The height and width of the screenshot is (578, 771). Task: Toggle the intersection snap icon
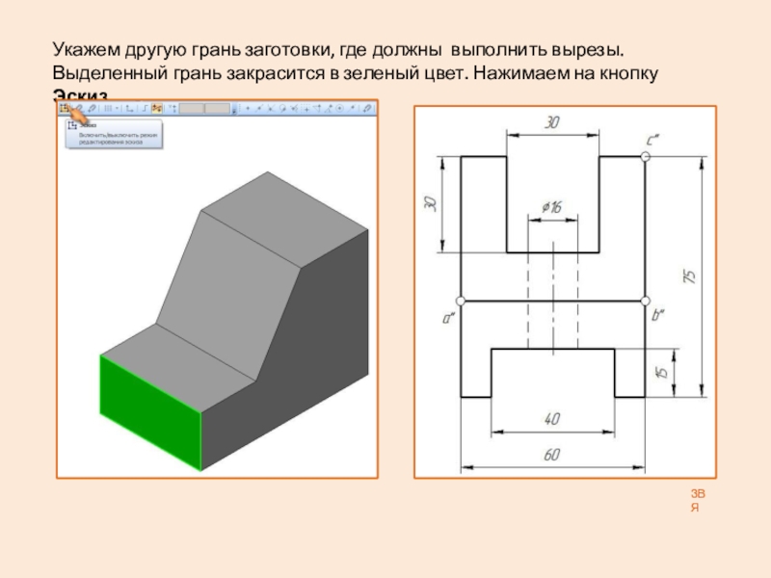tap(271, 108)
